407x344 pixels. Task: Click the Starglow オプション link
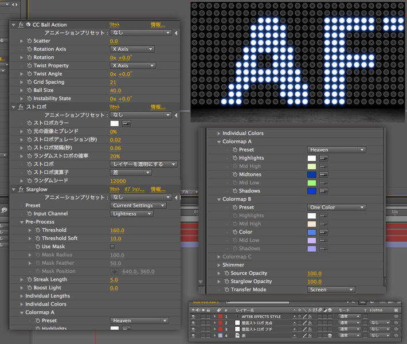134,189
